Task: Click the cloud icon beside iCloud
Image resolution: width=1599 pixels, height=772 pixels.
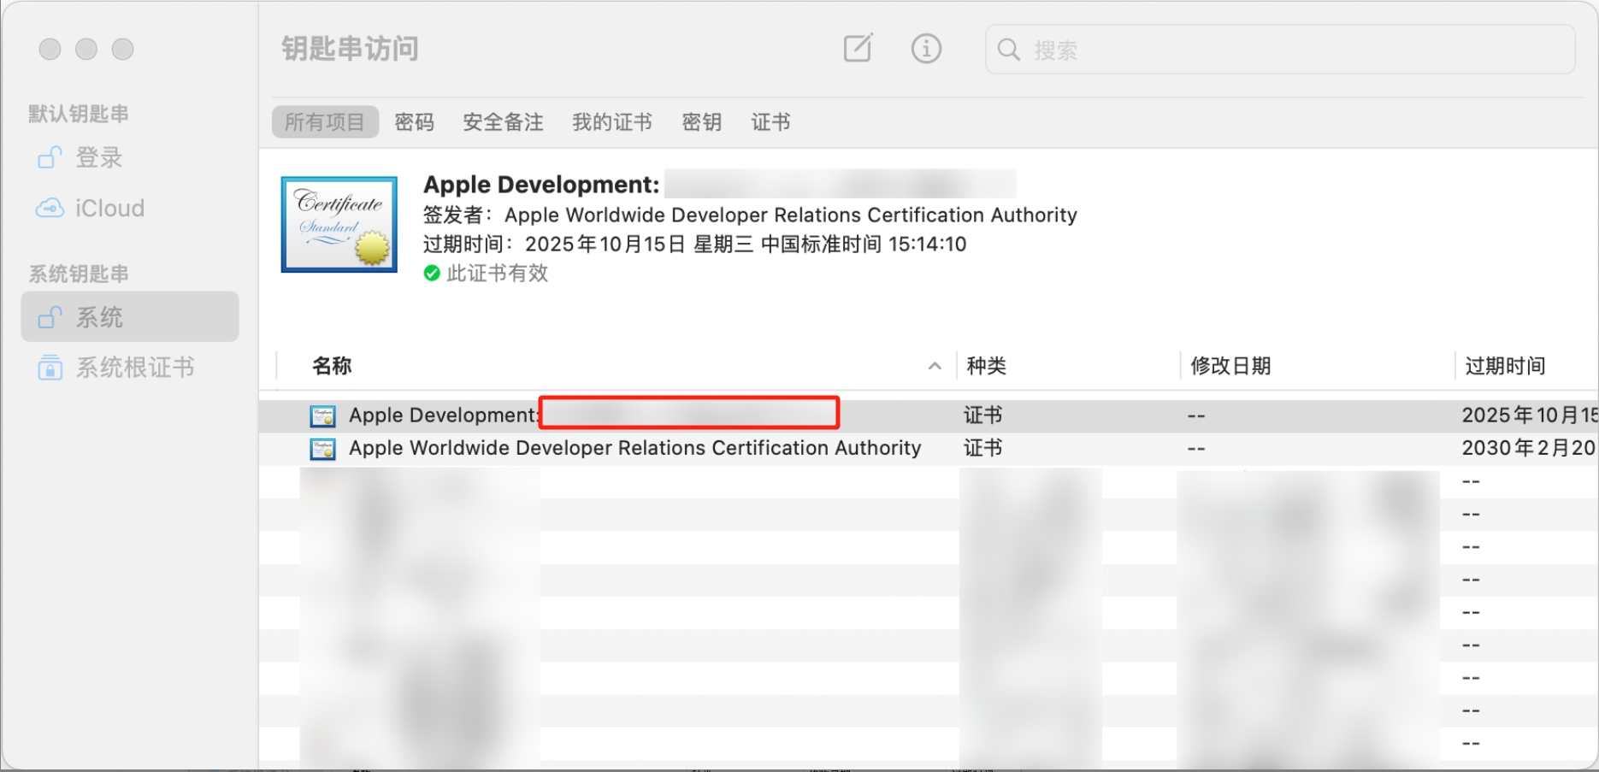Action: (50, 208)
